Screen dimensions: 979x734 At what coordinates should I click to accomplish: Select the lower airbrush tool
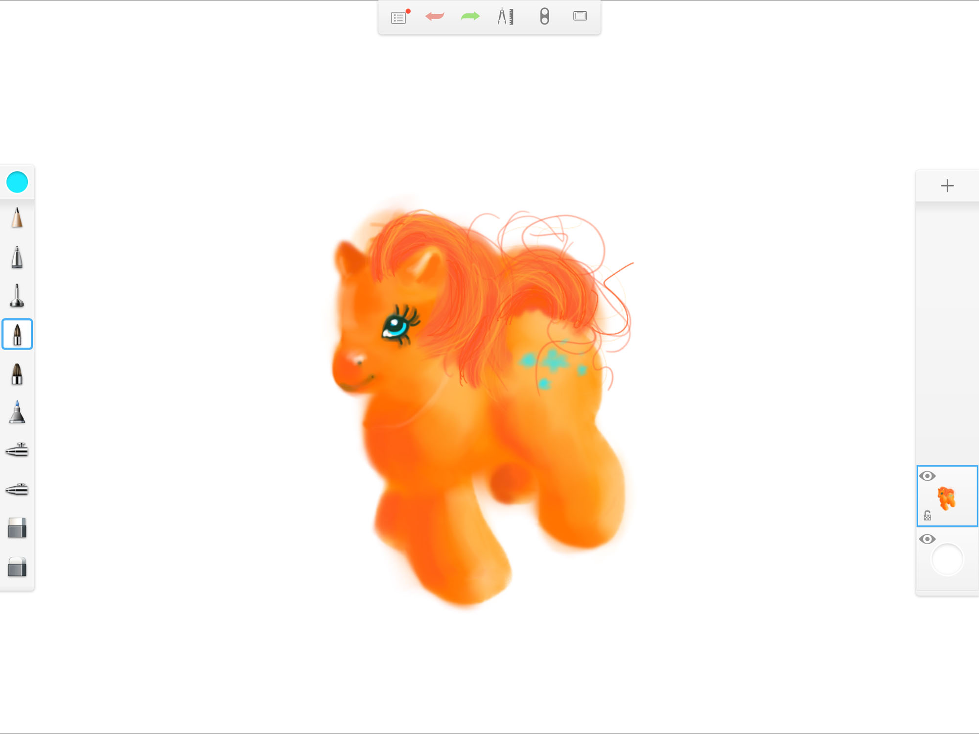(x=17, y=489)
